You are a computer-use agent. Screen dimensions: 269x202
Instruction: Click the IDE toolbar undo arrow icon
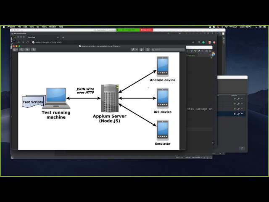pyautogui.click(x=202, y=51)
